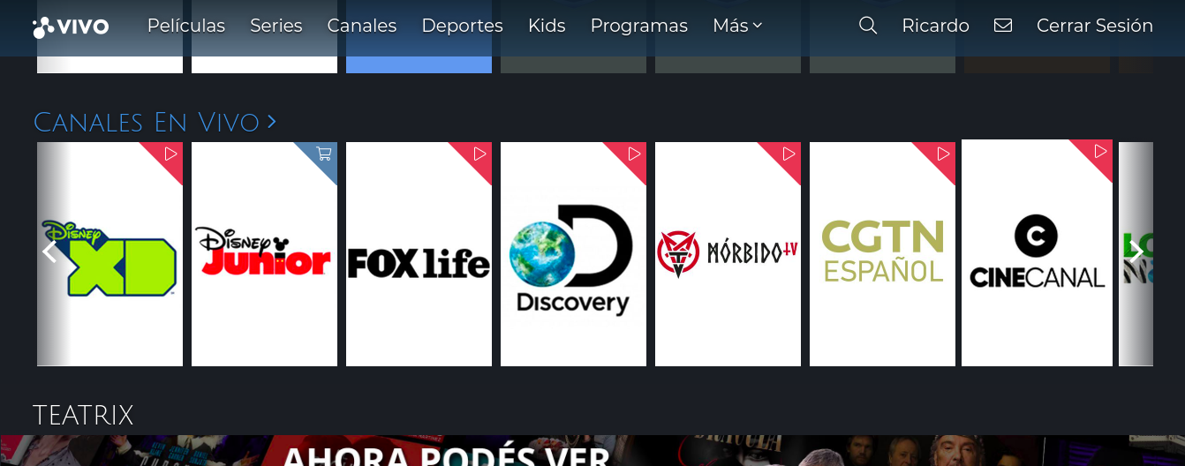Play Disney XD via its corner play icon
The height and width of the screenshot is (466, 1185).
coord(170,154)
